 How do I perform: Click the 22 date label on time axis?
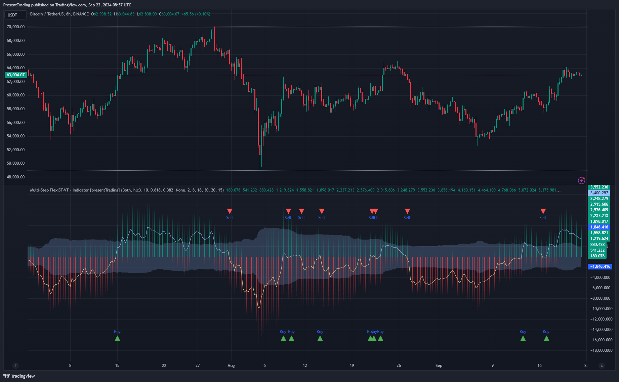click(x=164, y=366)
